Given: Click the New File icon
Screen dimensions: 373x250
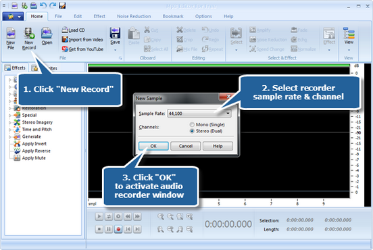Looking at the screenshot, I should (11, 38).
